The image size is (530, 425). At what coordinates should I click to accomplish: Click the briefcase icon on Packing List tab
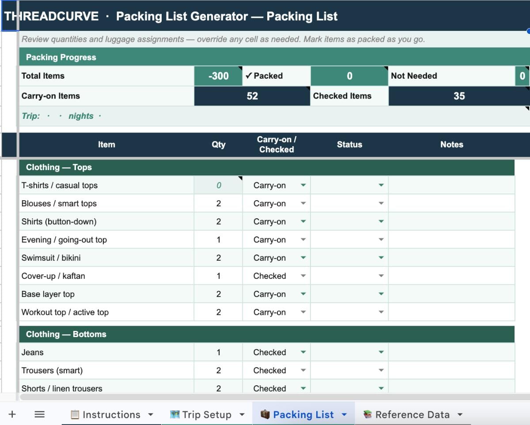click(265, 414)
